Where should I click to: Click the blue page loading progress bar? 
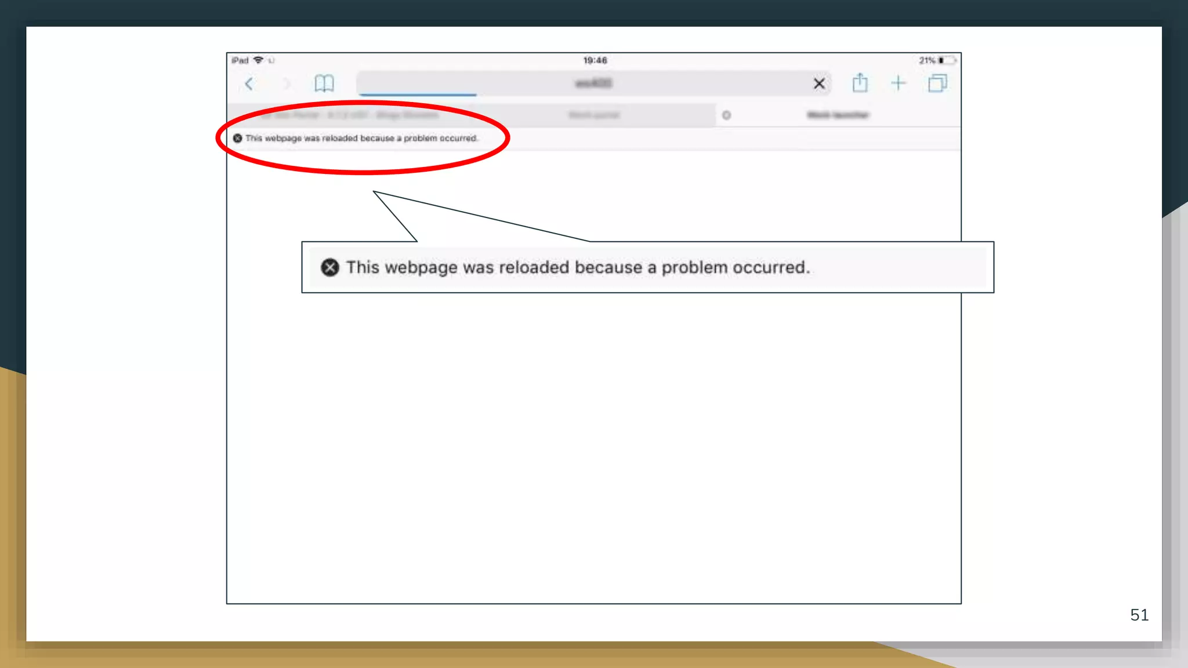[418, 94]
